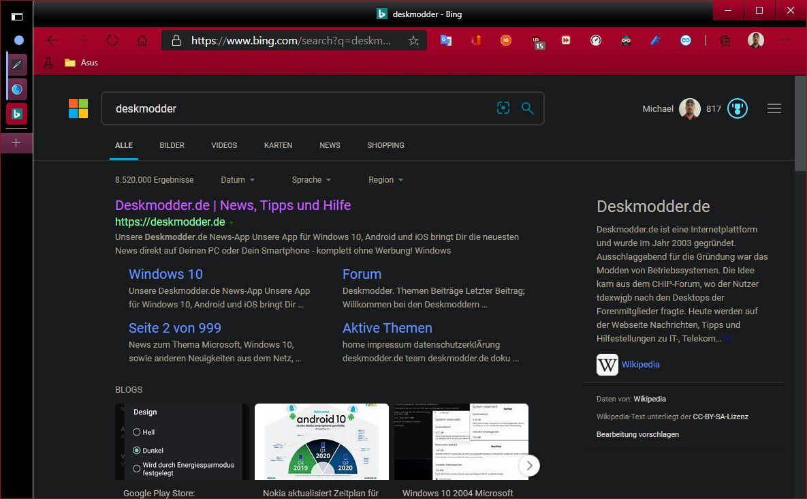This screenshot has height=499, width=807.
Task: Open the pinned tab with pen icon
Action: tap(17, 65)
